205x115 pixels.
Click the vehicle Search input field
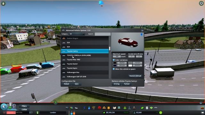[x=102, y=34]
